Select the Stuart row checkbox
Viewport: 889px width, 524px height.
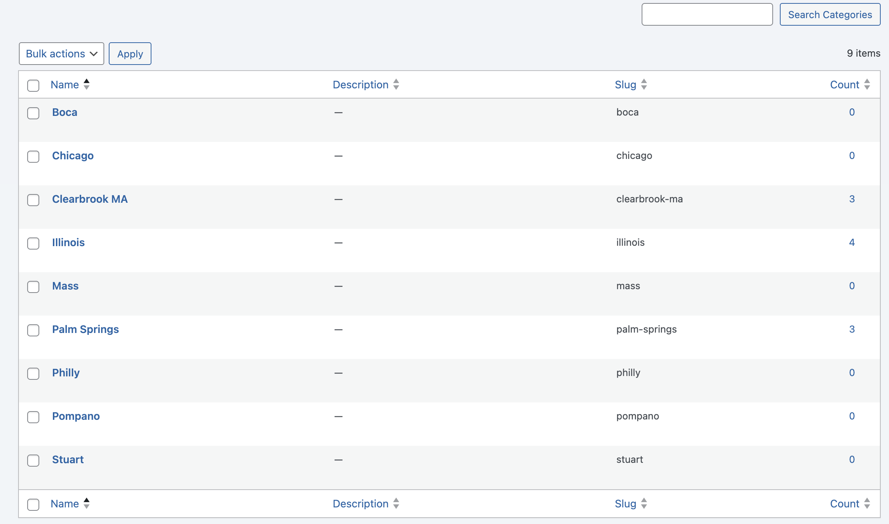[33, 461]
